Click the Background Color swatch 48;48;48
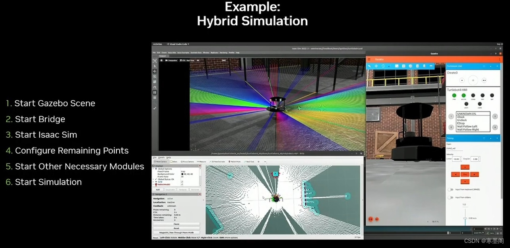Viewport: 510px width, 248px height. click(x=182, y=174)
